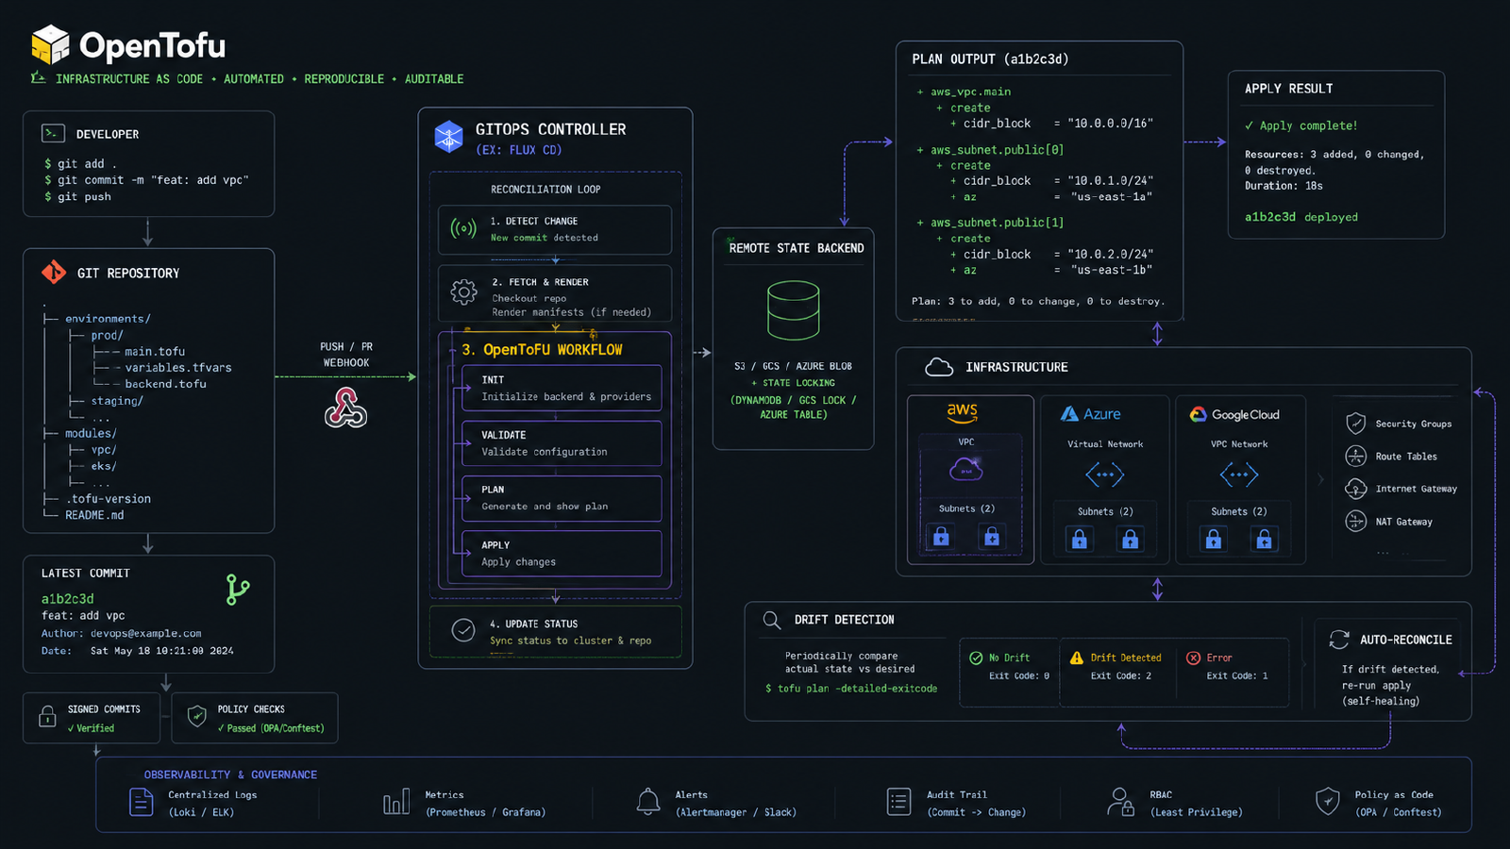Click the Drift Detection magnifier icon
Image resolution: width=1510 pixels, height=849 pixels.
click(772, 620)
